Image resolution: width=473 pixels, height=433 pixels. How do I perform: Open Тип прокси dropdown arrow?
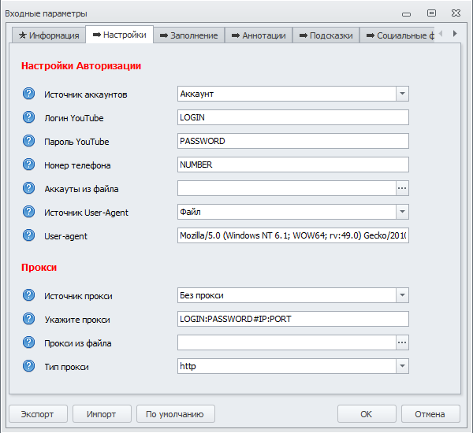click(402, 366)
